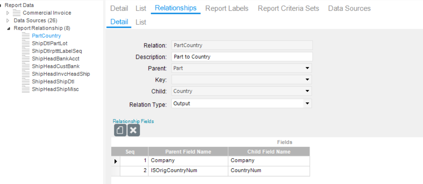Click the delete relationship field X icon

pyautogui.click(x=133, y=131)
